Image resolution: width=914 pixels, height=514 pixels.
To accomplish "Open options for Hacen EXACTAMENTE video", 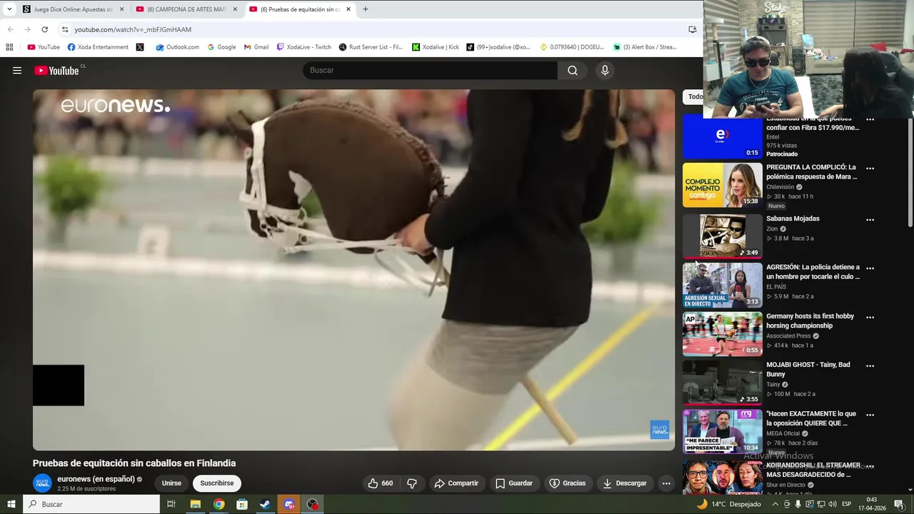I will pos(870,415).
